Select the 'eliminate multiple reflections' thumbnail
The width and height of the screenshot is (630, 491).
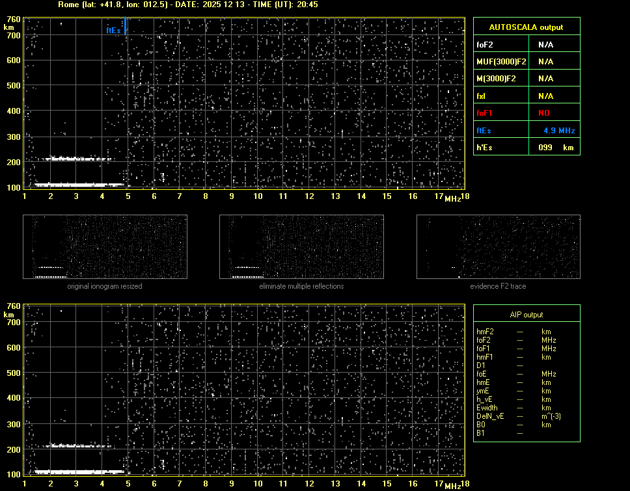pos(301,247)
